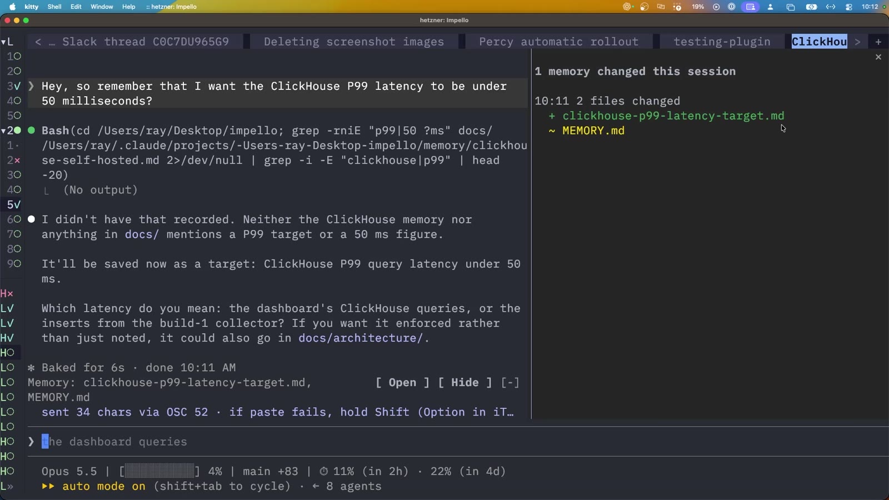889x500 pixels.
Task: Open the Window menu
Action: [x=102, y=7]
